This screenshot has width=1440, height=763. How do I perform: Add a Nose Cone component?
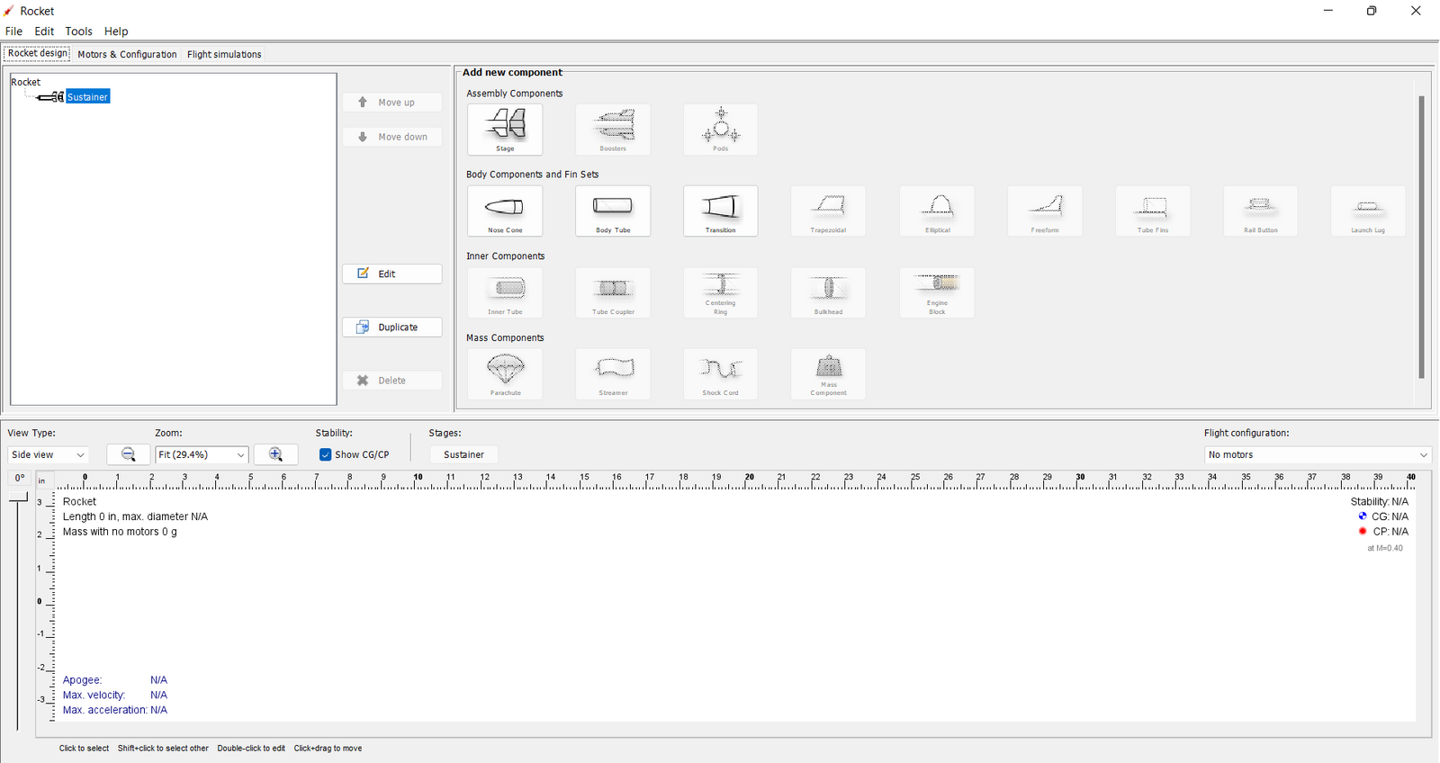tap(505, 211)
